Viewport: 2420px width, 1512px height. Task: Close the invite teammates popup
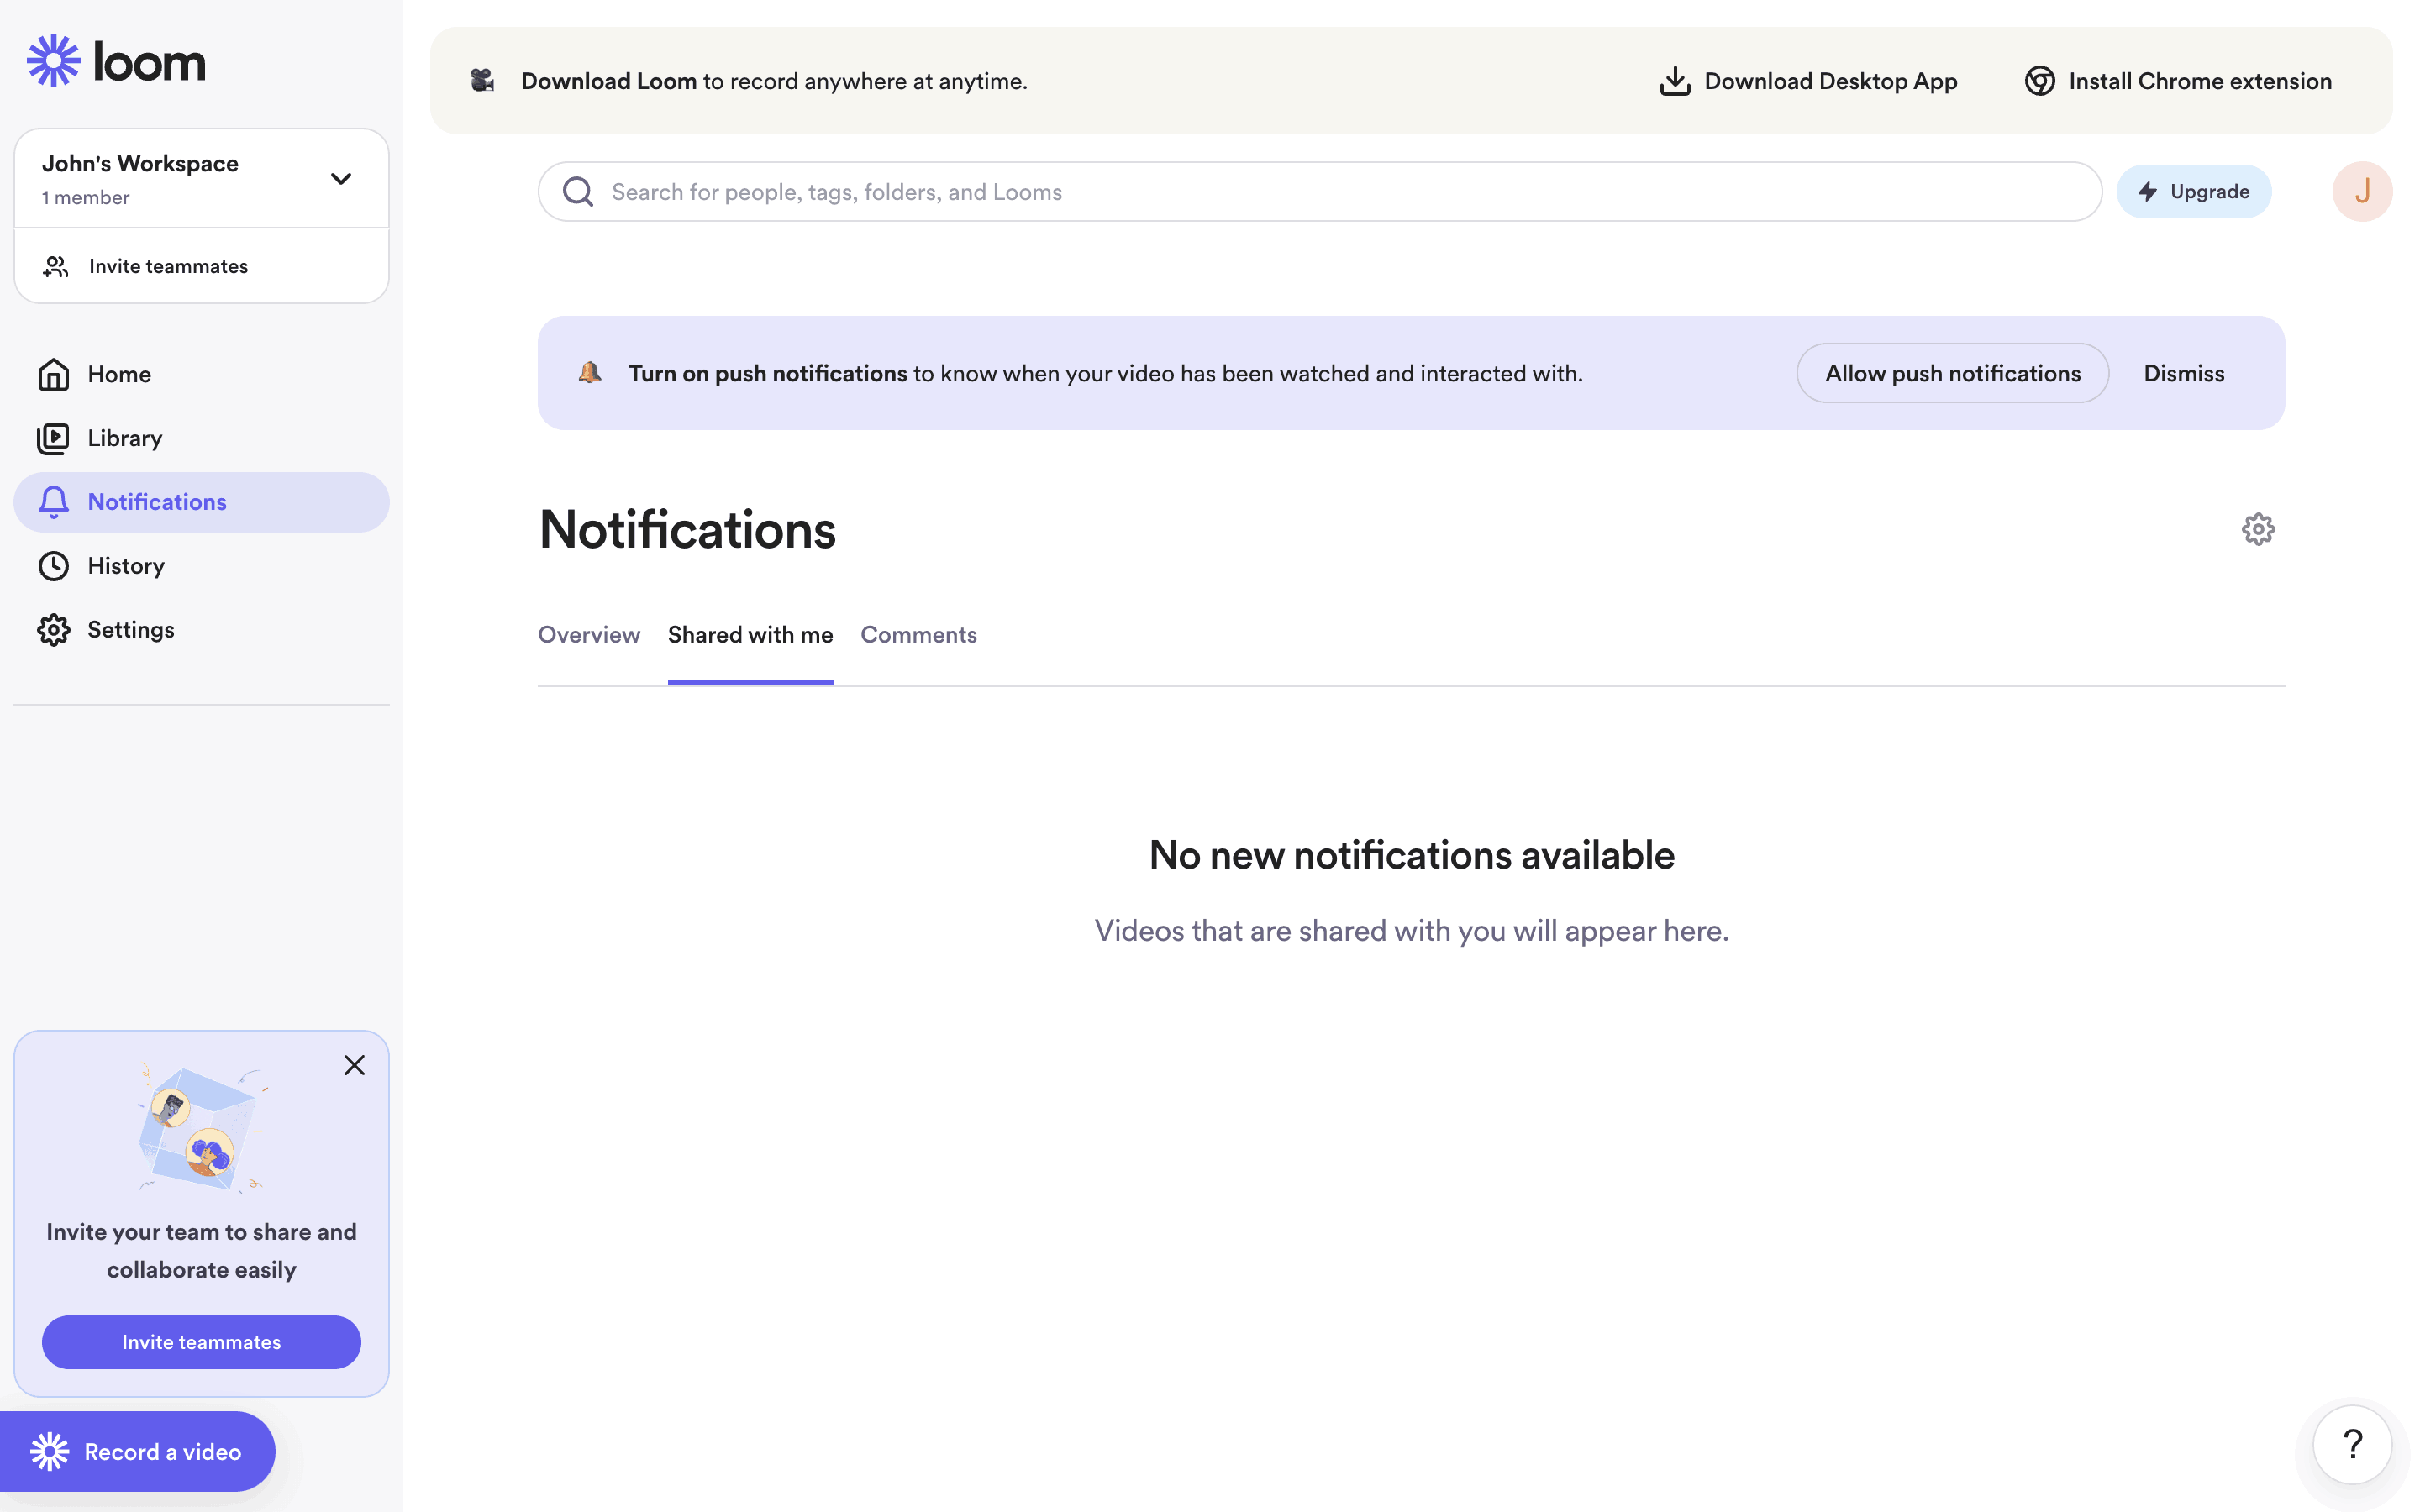click(355, 1065)
